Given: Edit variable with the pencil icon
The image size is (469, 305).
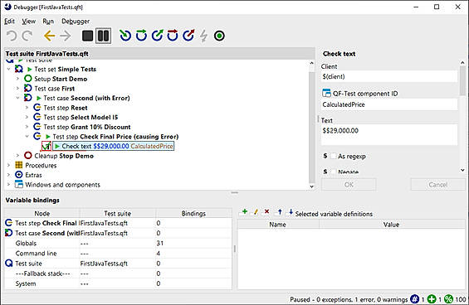Looking at the screenshot, I should coord(256,212).
